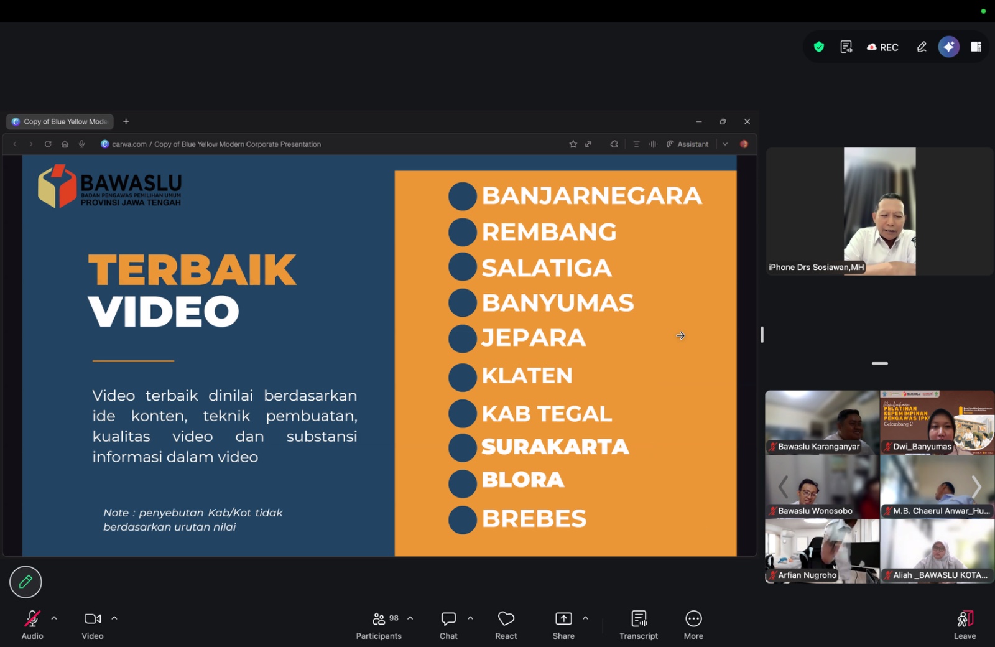The height and width of the screenshot is (647, 995).
Task: Select the Arfian Nugroho participant tile
Action: pyautogui.click(x=822, y=551)
